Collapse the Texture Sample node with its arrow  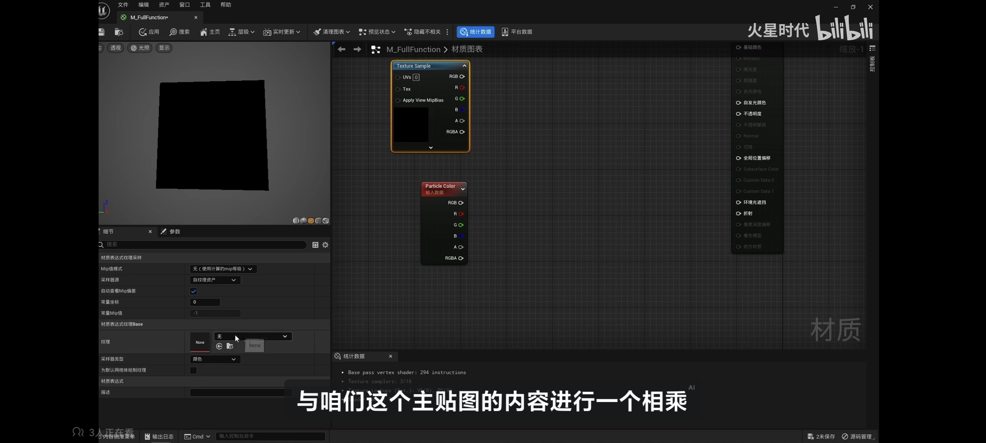click(x=464, y=66)
